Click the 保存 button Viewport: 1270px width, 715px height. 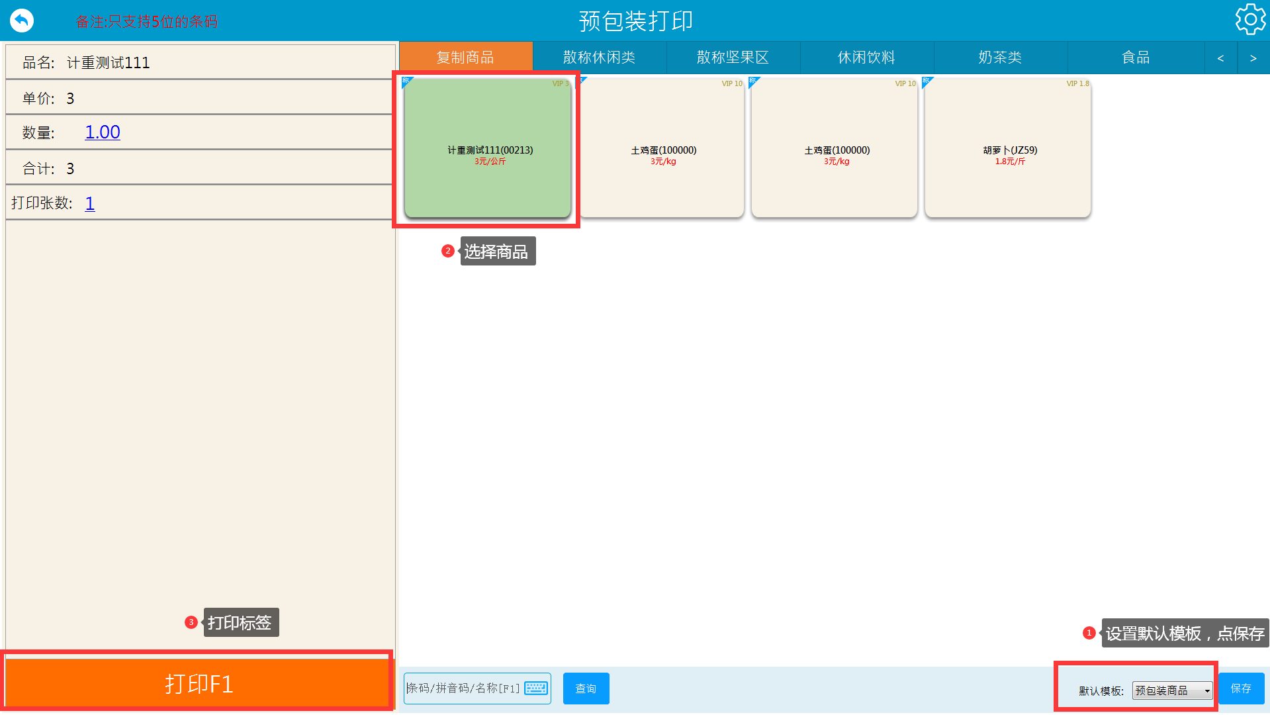coord(1241,689)
